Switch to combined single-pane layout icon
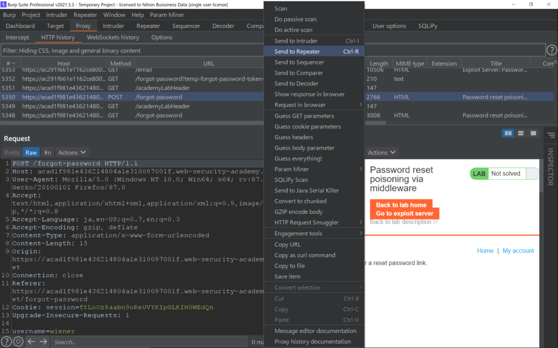The width and height of the screenshot is (558, 348). pos(533,133)
